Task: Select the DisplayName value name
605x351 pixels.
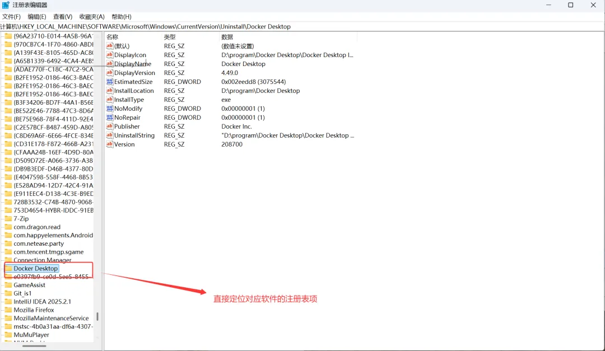Action: (133, 64)
